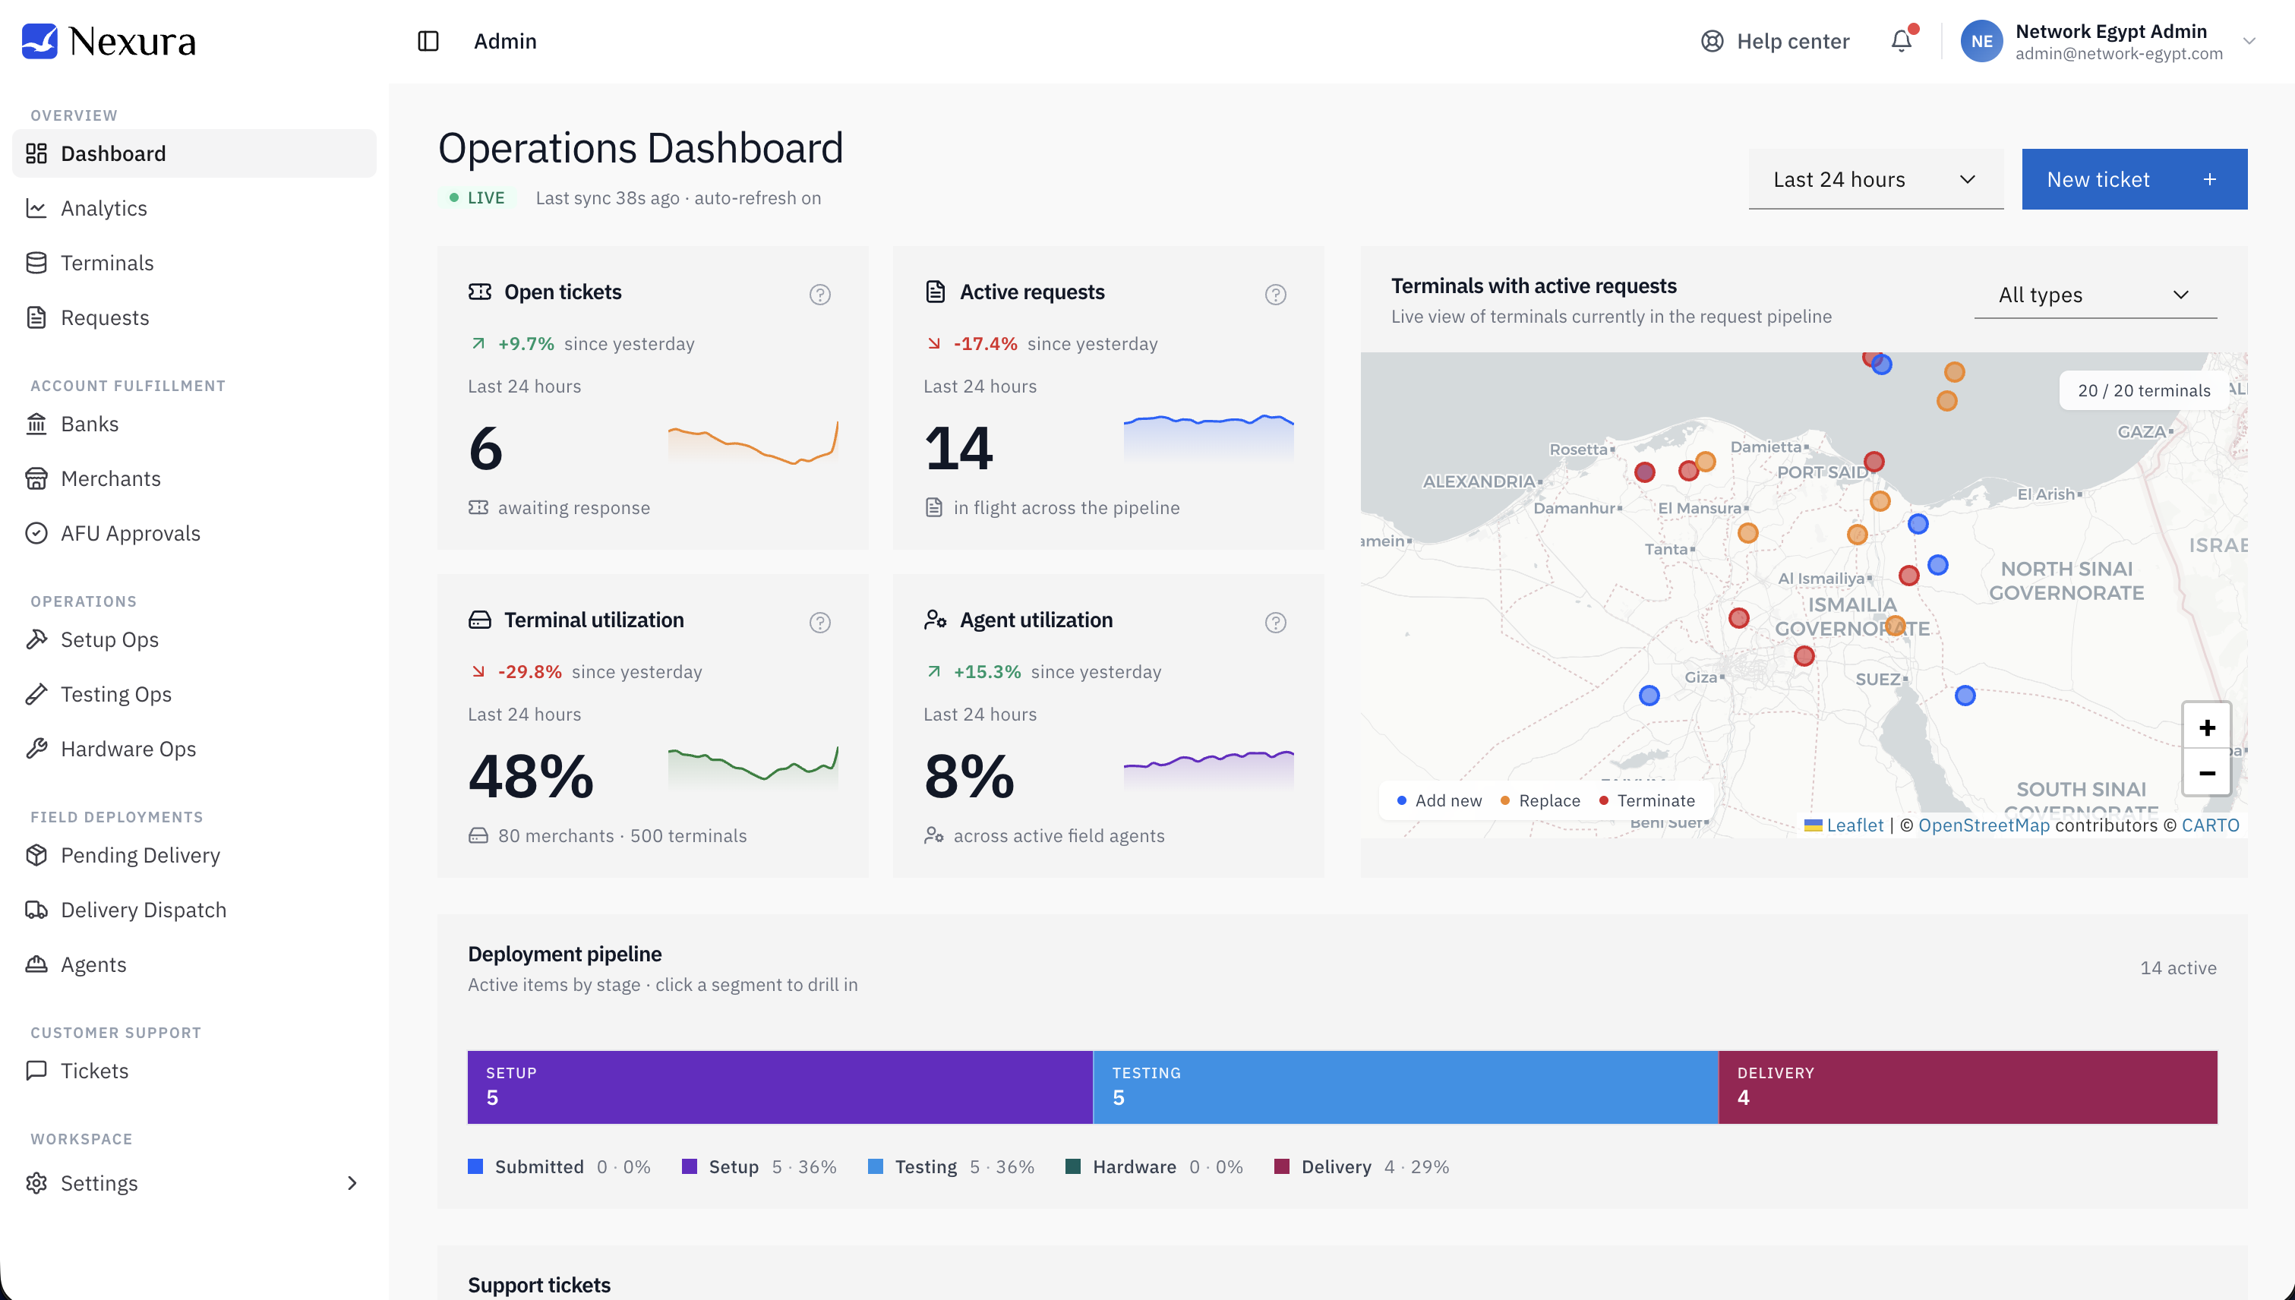Click the Submitted legend color swatch
Screen dimensions: 2295x1300
click(476, 1166)
